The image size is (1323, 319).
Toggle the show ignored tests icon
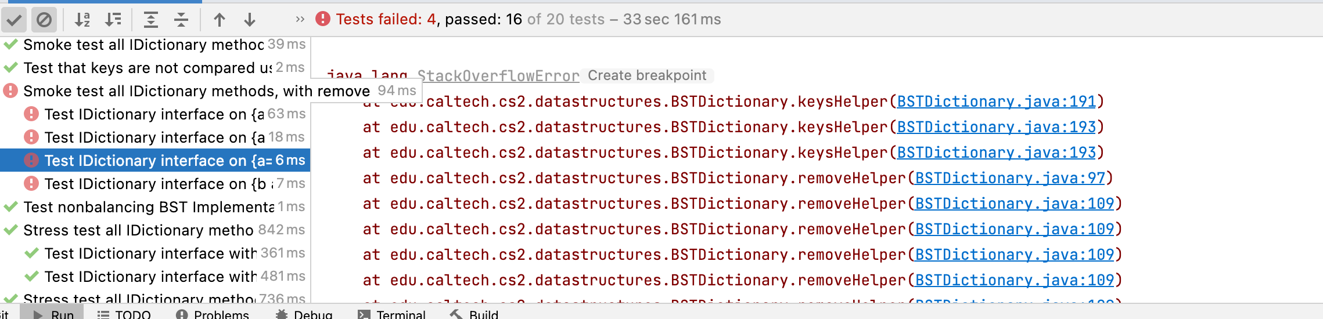click(x=44, y=20)
